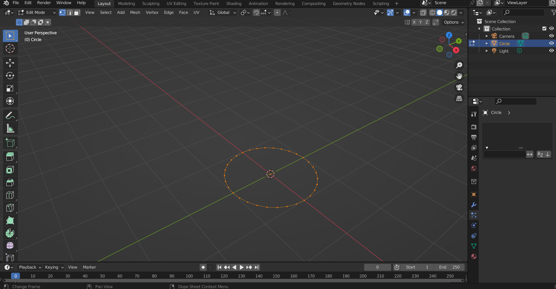Toggle proportional editing button
556x289 pixels.
click(277, 12)
